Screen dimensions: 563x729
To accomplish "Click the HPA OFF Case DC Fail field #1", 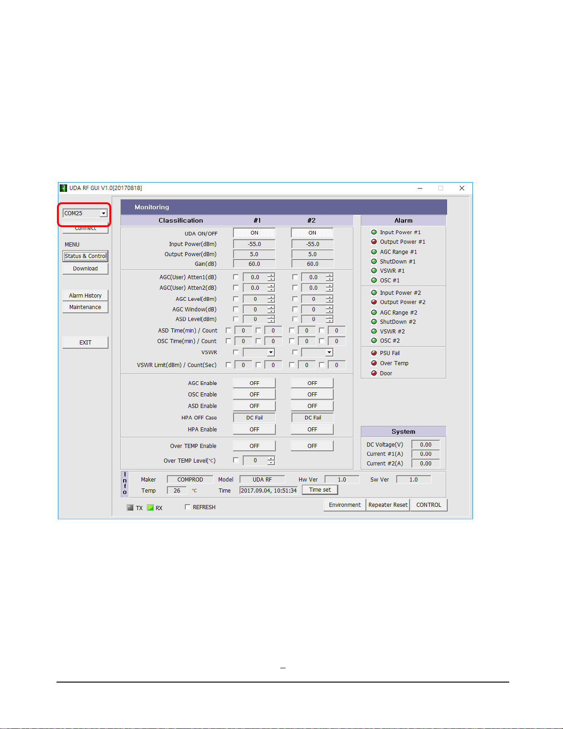I will (254, 418).
